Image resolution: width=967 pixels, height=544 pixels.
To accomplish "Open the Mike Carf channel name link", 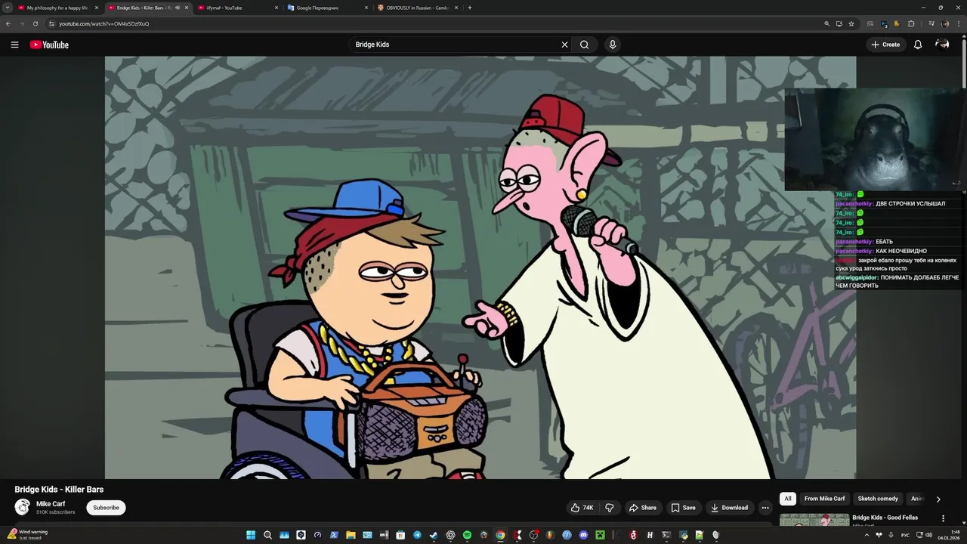I will [51, 504].
